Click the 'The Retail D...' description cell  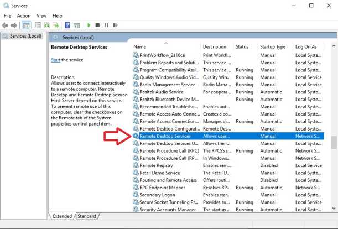pos(217,173)
